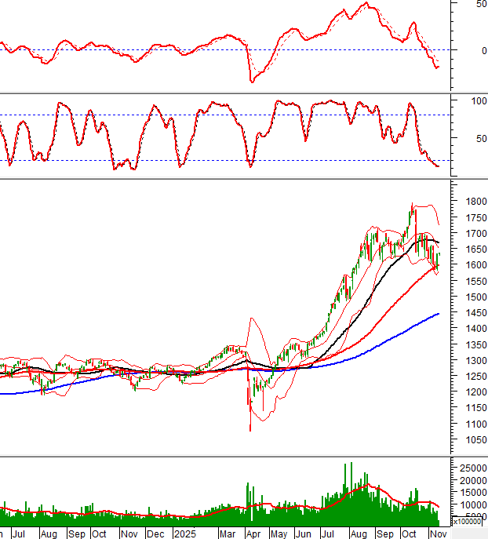488x539 pixels.
Task: Click the April 2025 lowest candle wick
Action: pos(250,428)
